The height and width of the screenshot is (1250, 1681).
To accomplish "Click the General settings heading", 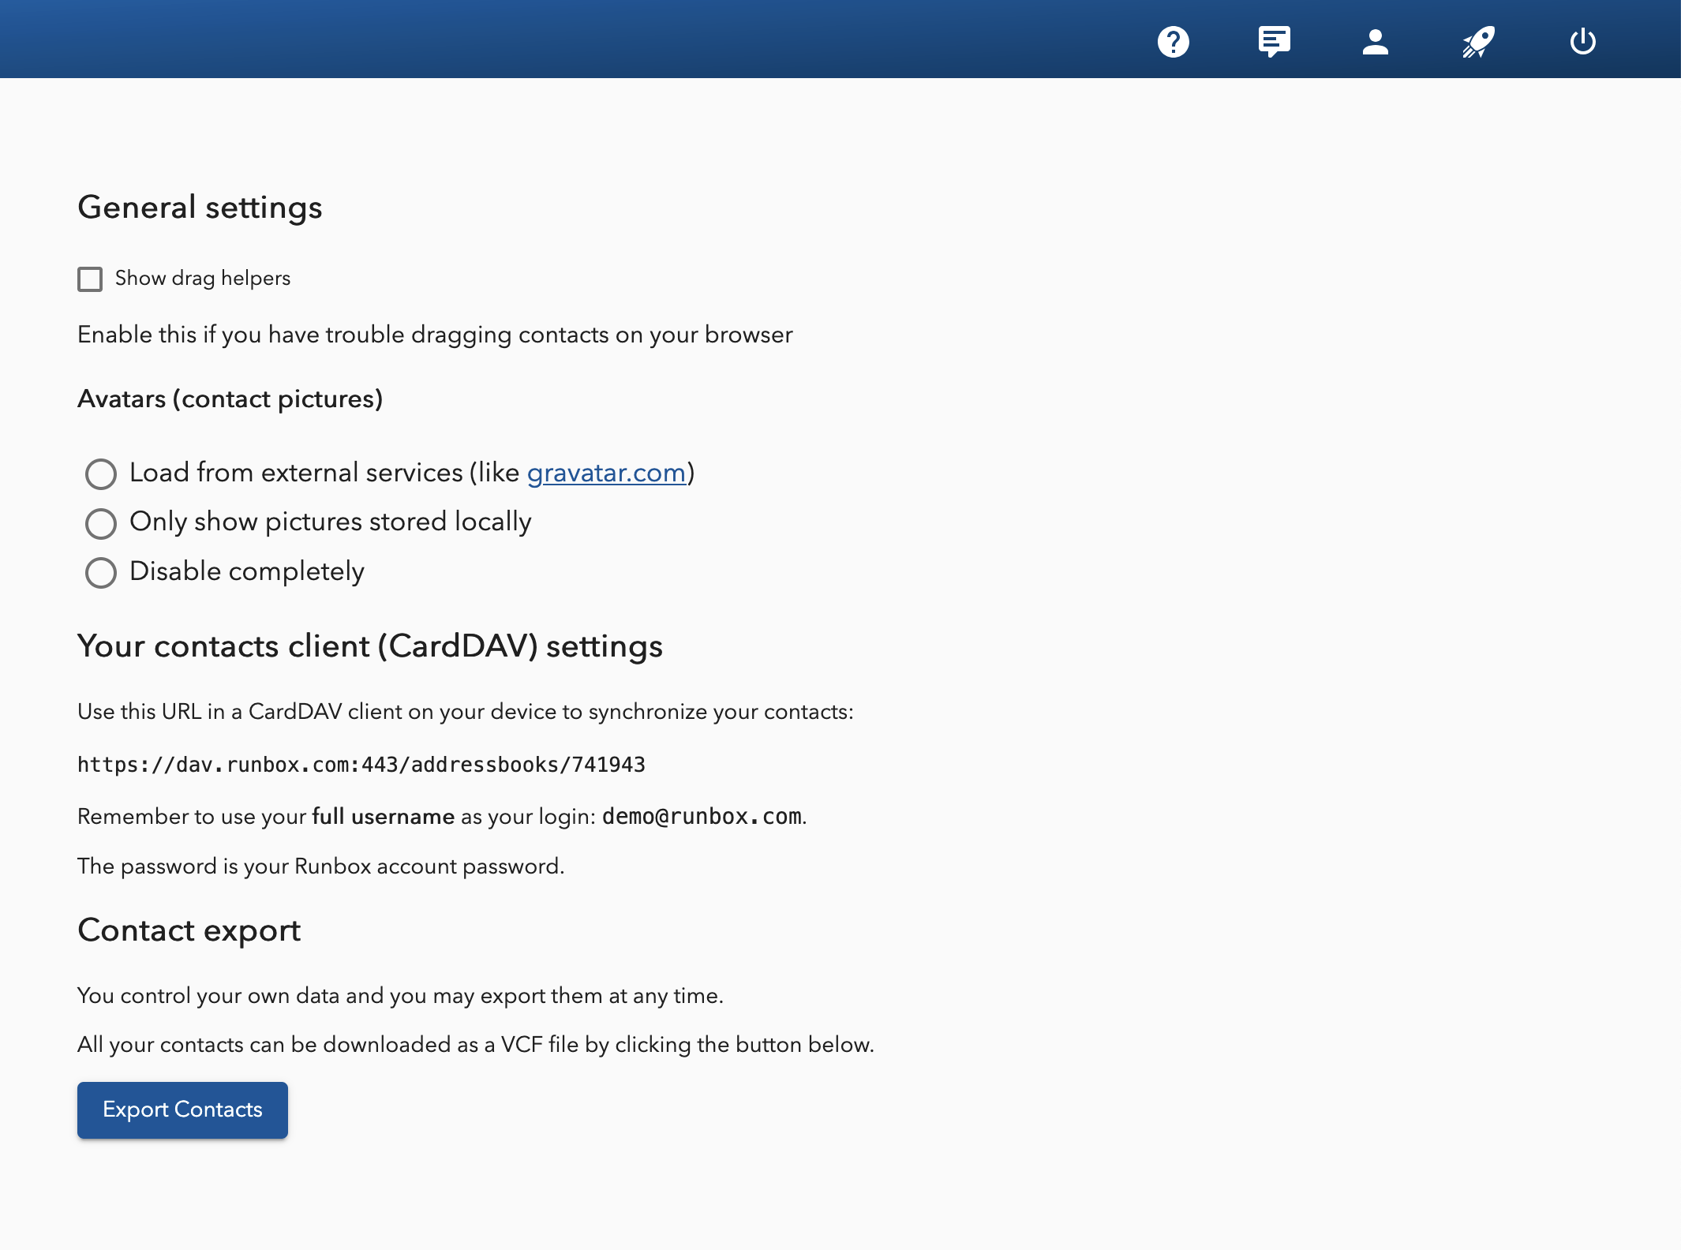I will click(200, 208).
